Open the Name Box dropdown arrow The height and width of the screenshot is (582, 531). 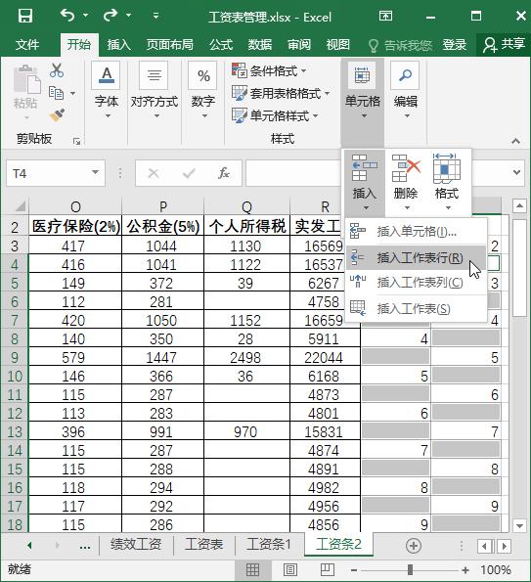pyautogui.click(x=96, y=172)
